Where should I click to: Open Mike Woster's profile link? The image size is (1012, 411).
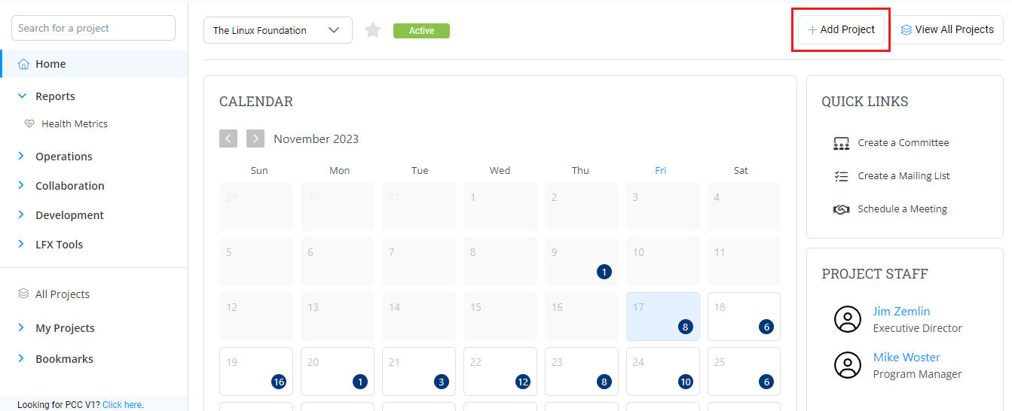[x=906, y=357]
